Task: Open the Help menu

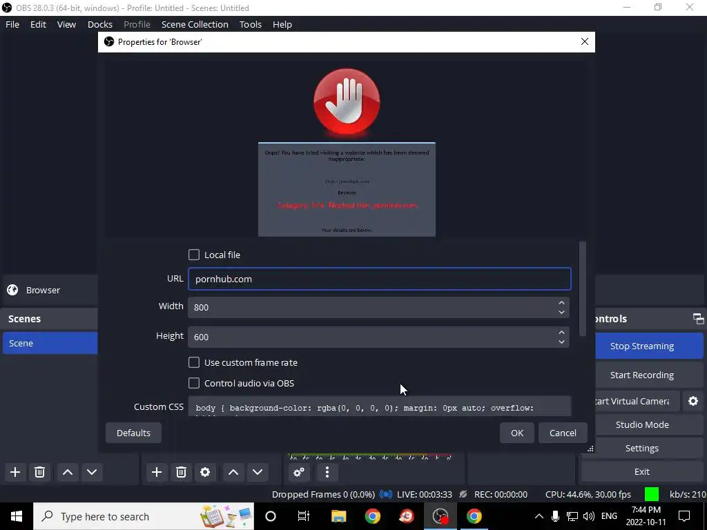Action: click(282, 24)
